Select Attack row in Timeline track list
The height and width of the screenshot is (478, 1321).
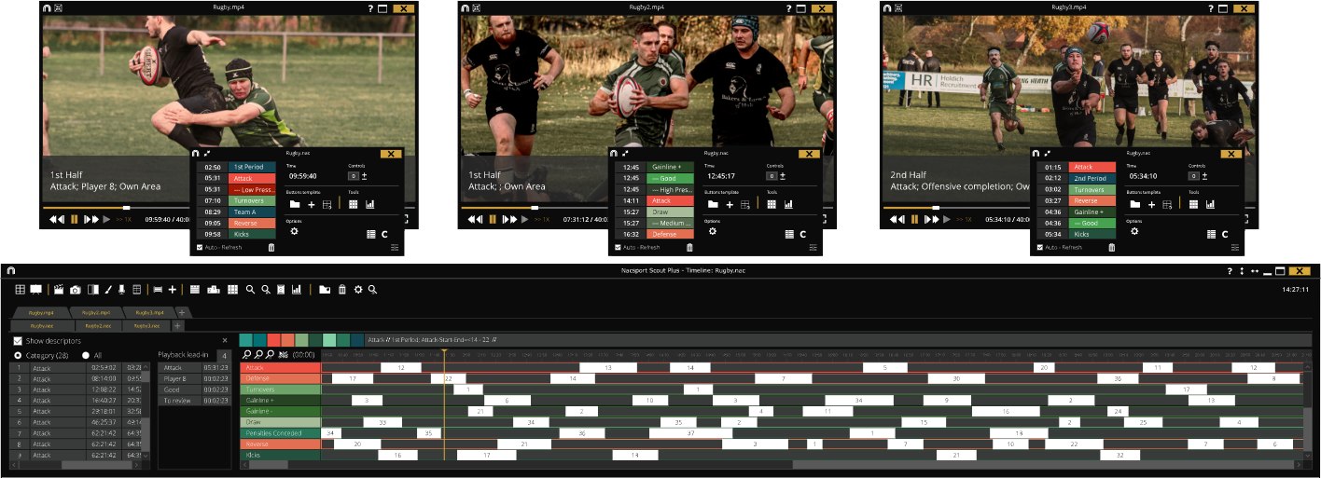(x=280, y=368)
